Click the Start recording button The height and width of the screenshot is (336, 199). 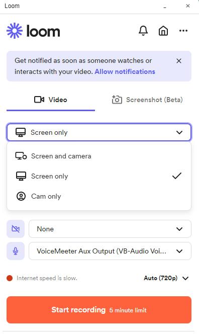(x=99, y=310)
